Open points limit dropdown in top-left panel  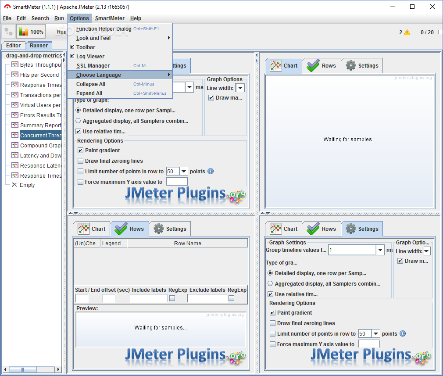tap(184, 171)
